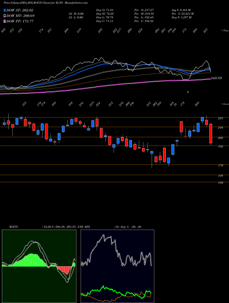Click the DOW PT: 175.77 label
Image resolution: width=229 pixels, height=303 pixels.
tap(20, 21)
